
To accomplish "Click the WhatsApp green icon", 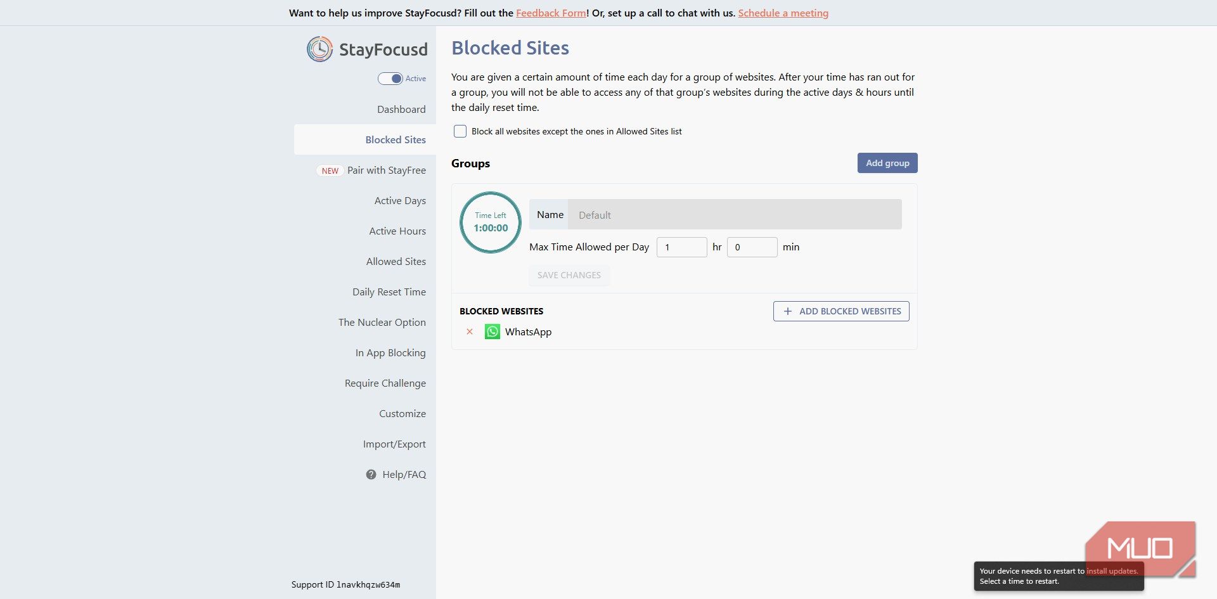I will (x=492, y=332).
